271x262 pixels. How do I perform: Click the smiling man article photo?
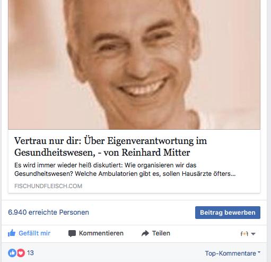(134, 64)
